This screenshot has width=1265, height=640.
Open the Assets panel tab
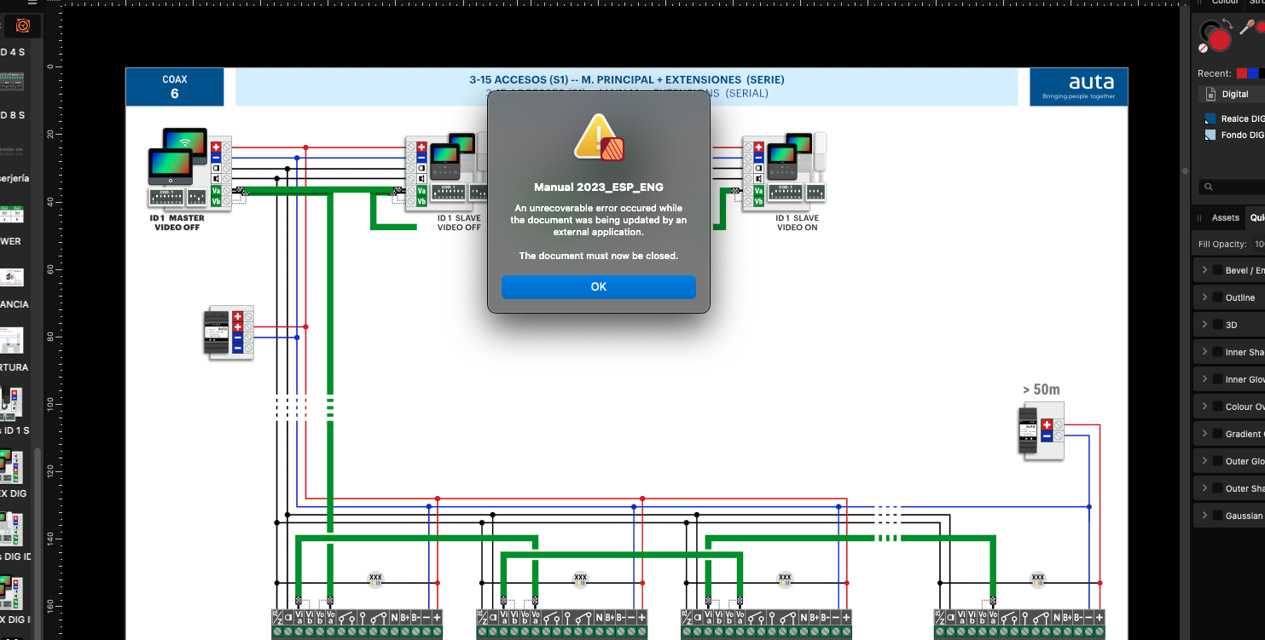pos(1225,218)
